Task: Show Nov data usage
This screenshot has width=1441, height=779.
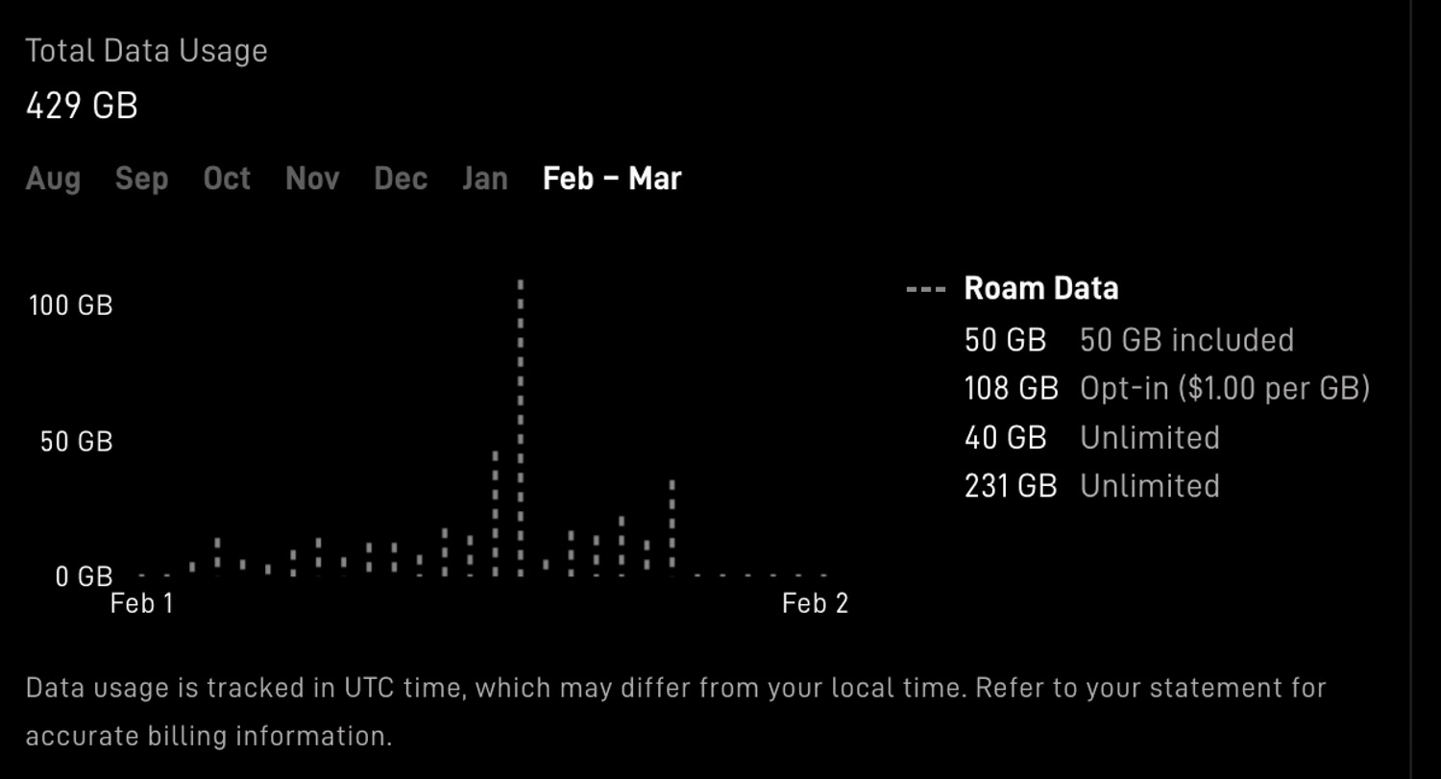Action: click(x=312, y=179)
